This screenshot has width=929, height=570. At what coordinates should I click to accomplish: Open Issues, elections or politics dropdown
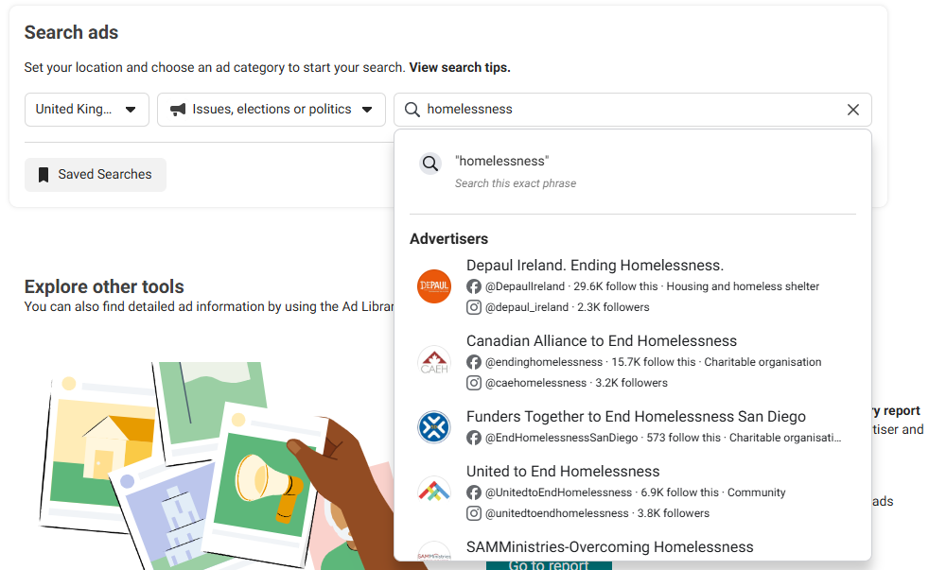tap(272, 110)
